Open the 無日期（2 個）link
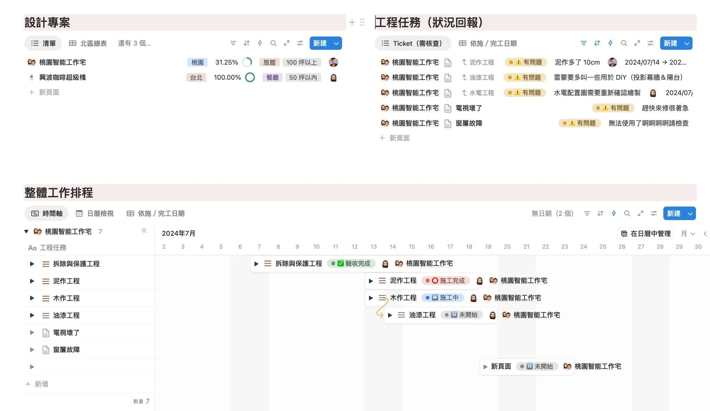The width and height of the screenshot is (710, 411). coord(552,213)
